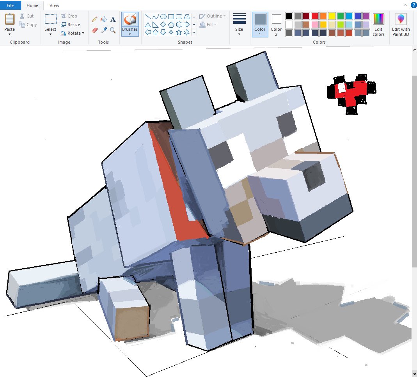Activate the Color 1 foreground box
This screenshot has width=417, height=377.
pyautogui.click(x=260, y=25)
